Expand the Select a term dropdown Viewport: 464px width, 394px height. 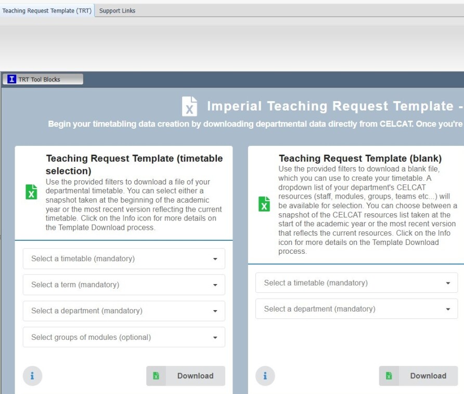point(124,285)
